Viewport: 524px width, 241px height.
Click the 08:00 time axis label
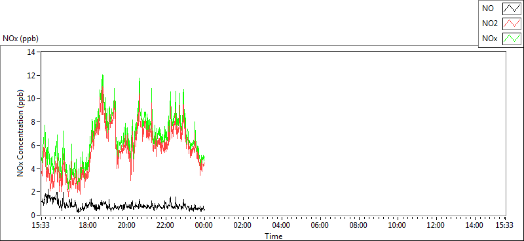click(x=358, y=225)
